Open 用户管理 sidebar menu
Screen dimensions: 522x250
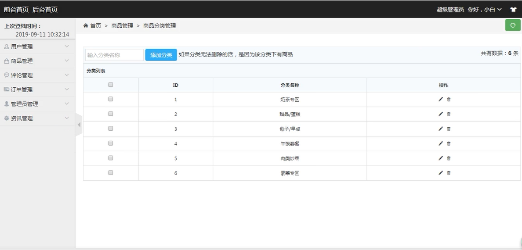(x=37, y=46)
